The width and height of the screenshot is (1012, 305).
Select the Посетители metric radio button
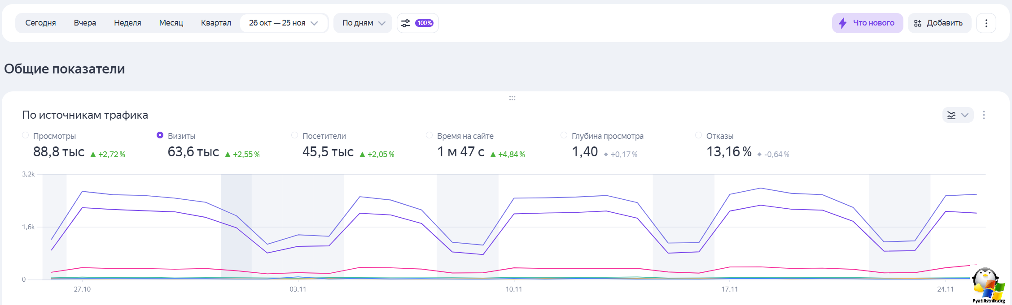point(295,135)
